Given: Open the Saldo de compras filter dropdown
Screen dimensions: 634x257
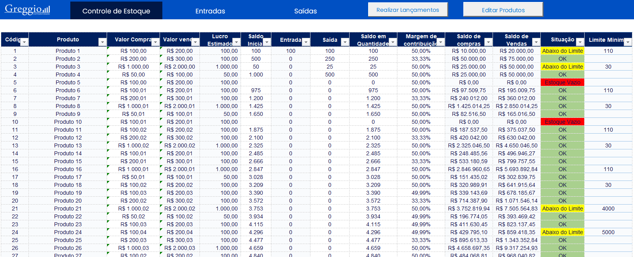Looking at the screenshot, I should point(488,42).
